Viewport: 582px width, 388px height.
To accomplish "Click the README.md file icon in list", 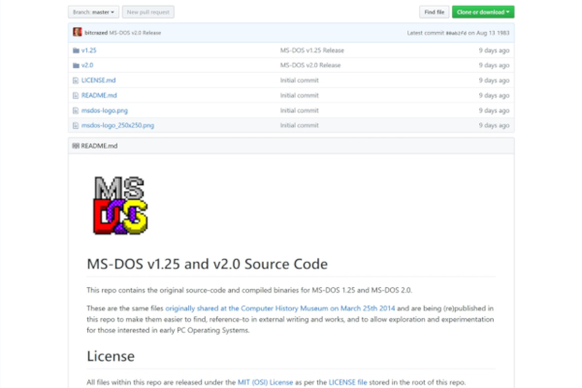I will click(76, 95).
